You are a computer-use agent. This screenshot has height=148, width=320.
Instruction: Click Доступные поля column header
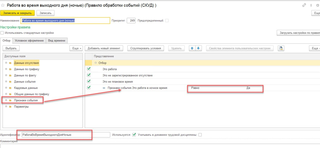[x=15, y=56]
